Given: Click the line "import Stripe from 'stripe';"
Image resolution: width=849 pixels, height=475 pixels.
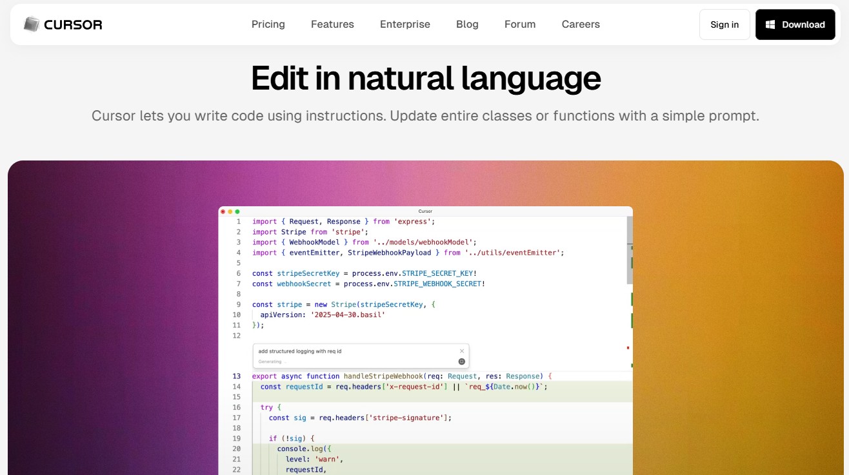Looking at the screenshot, I should 310,232.
